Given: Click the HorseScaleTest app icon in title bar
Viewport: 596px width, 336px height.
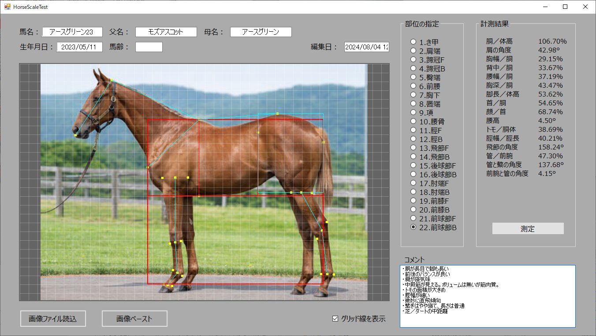Looking at the screenshot, I should tap(7, 7).
